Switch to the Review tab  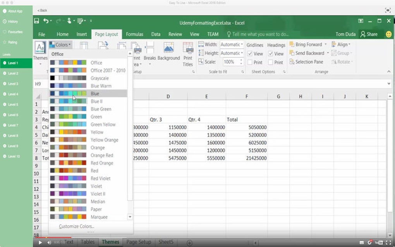(x=175, y=34)
